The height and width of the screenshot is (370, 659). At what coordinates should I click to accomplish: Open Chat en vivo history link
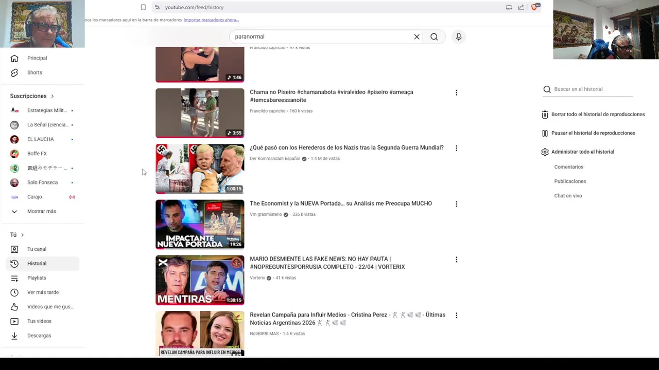[x=568, y=196]
